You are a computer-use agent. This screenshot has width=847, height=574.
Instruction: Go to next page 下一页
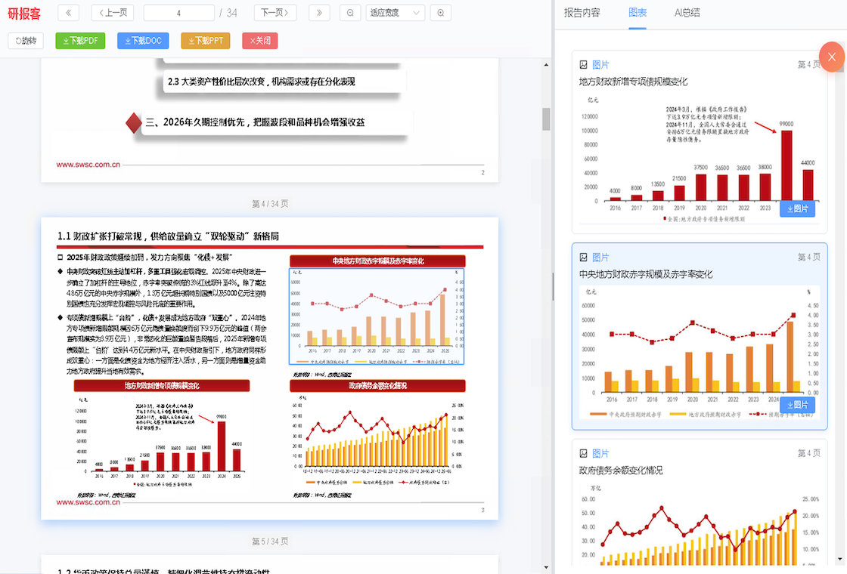tap(275, 13)
